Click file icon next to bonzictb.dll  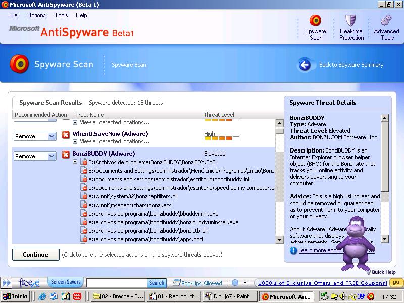point(84,231)
